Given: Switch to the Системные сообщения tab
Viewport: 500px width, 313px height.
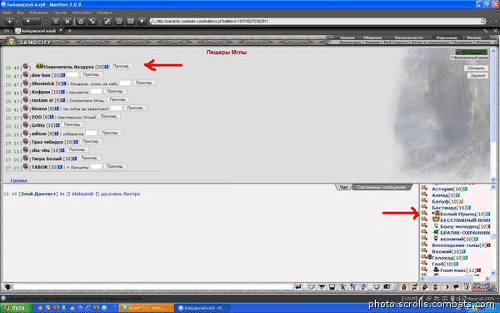Looking at the screenshot, I should 382,187.
